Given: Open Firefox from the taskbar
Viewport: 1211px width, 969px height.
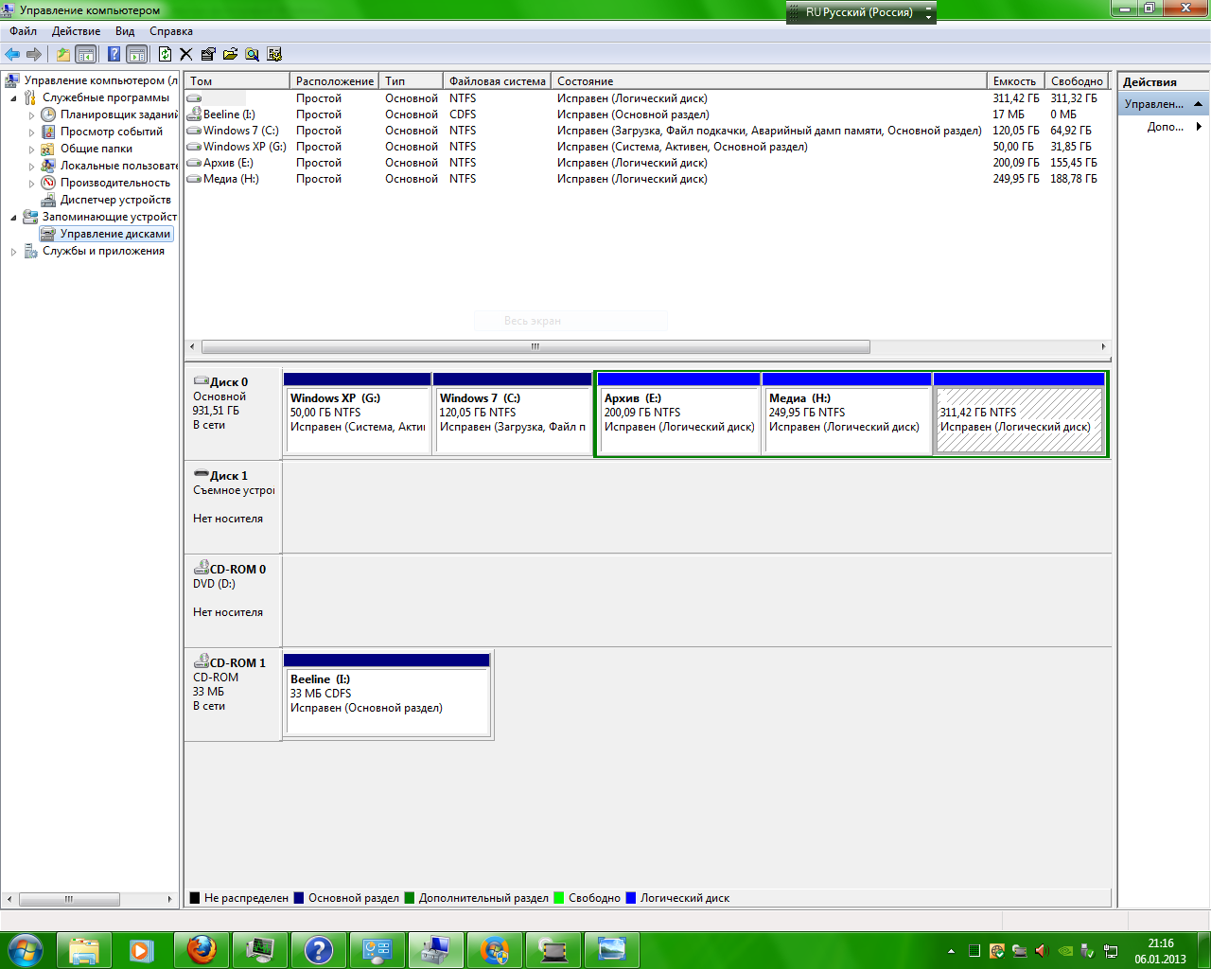Looking at the screenshot, I should click(201, 950).
